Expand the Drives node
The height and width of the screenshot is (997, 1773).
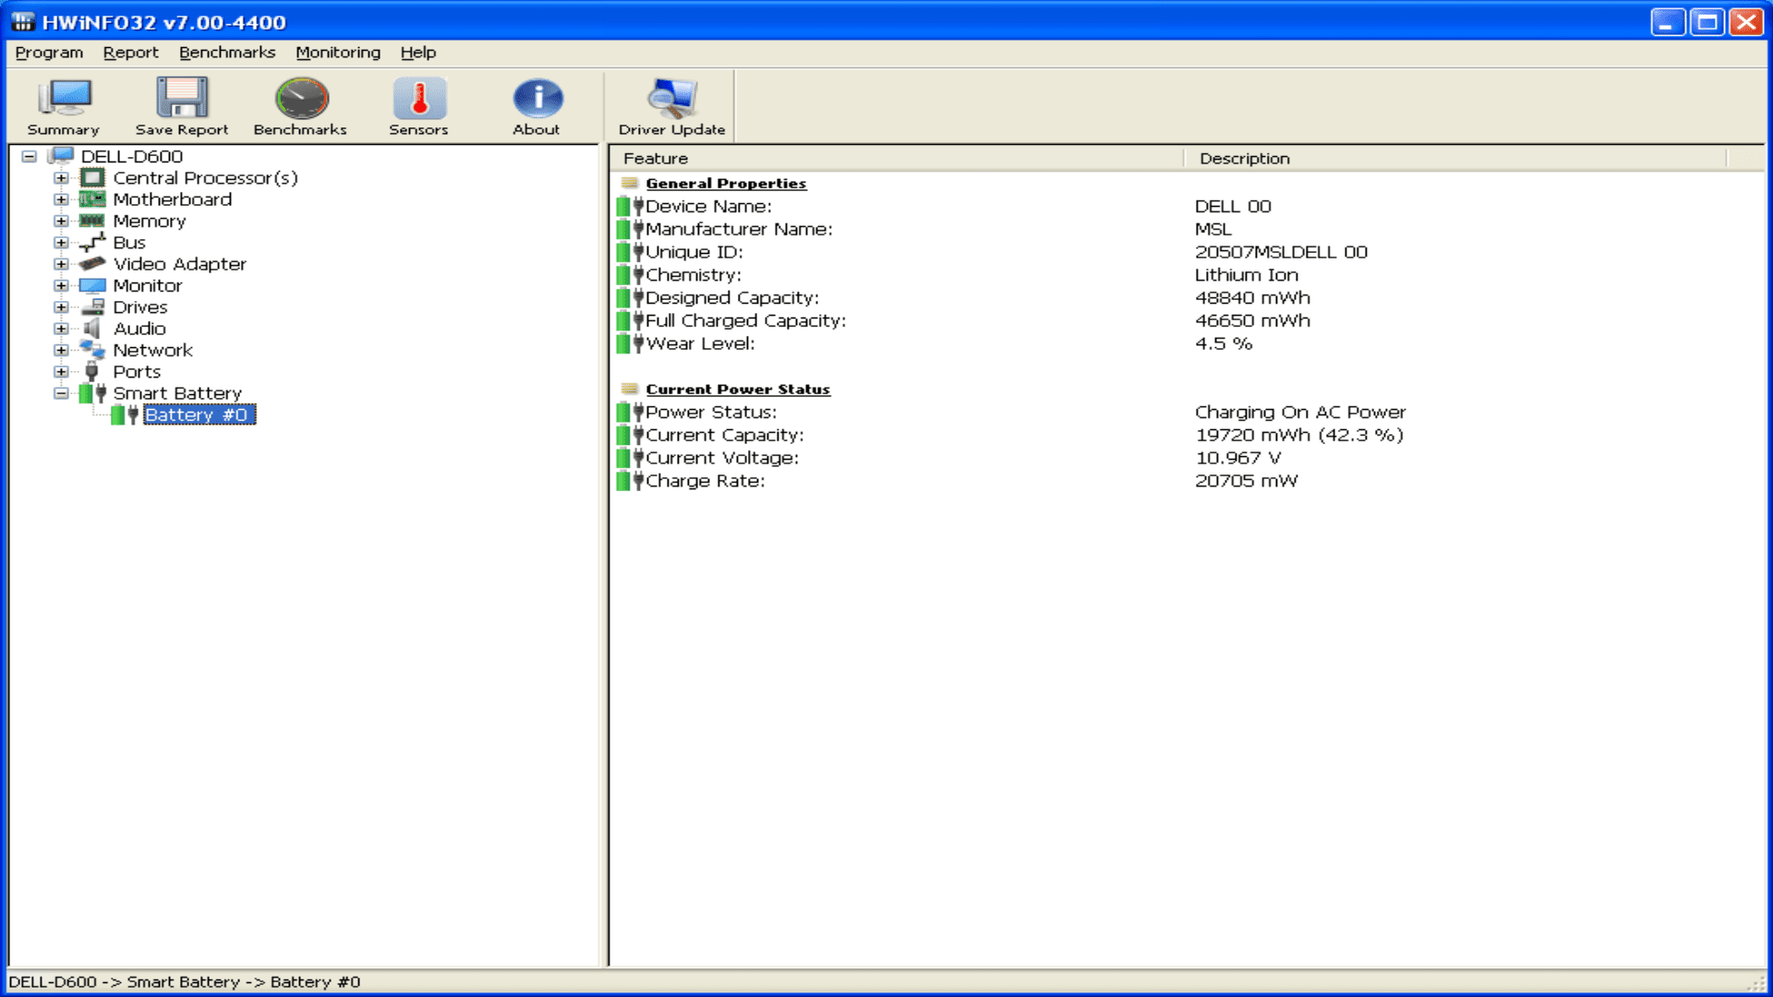point(61,306)
